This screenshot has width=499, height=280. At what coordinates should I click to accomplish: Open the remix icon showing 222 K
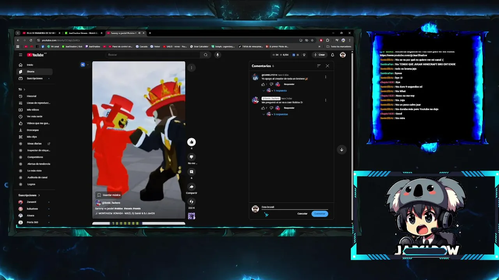191,201
